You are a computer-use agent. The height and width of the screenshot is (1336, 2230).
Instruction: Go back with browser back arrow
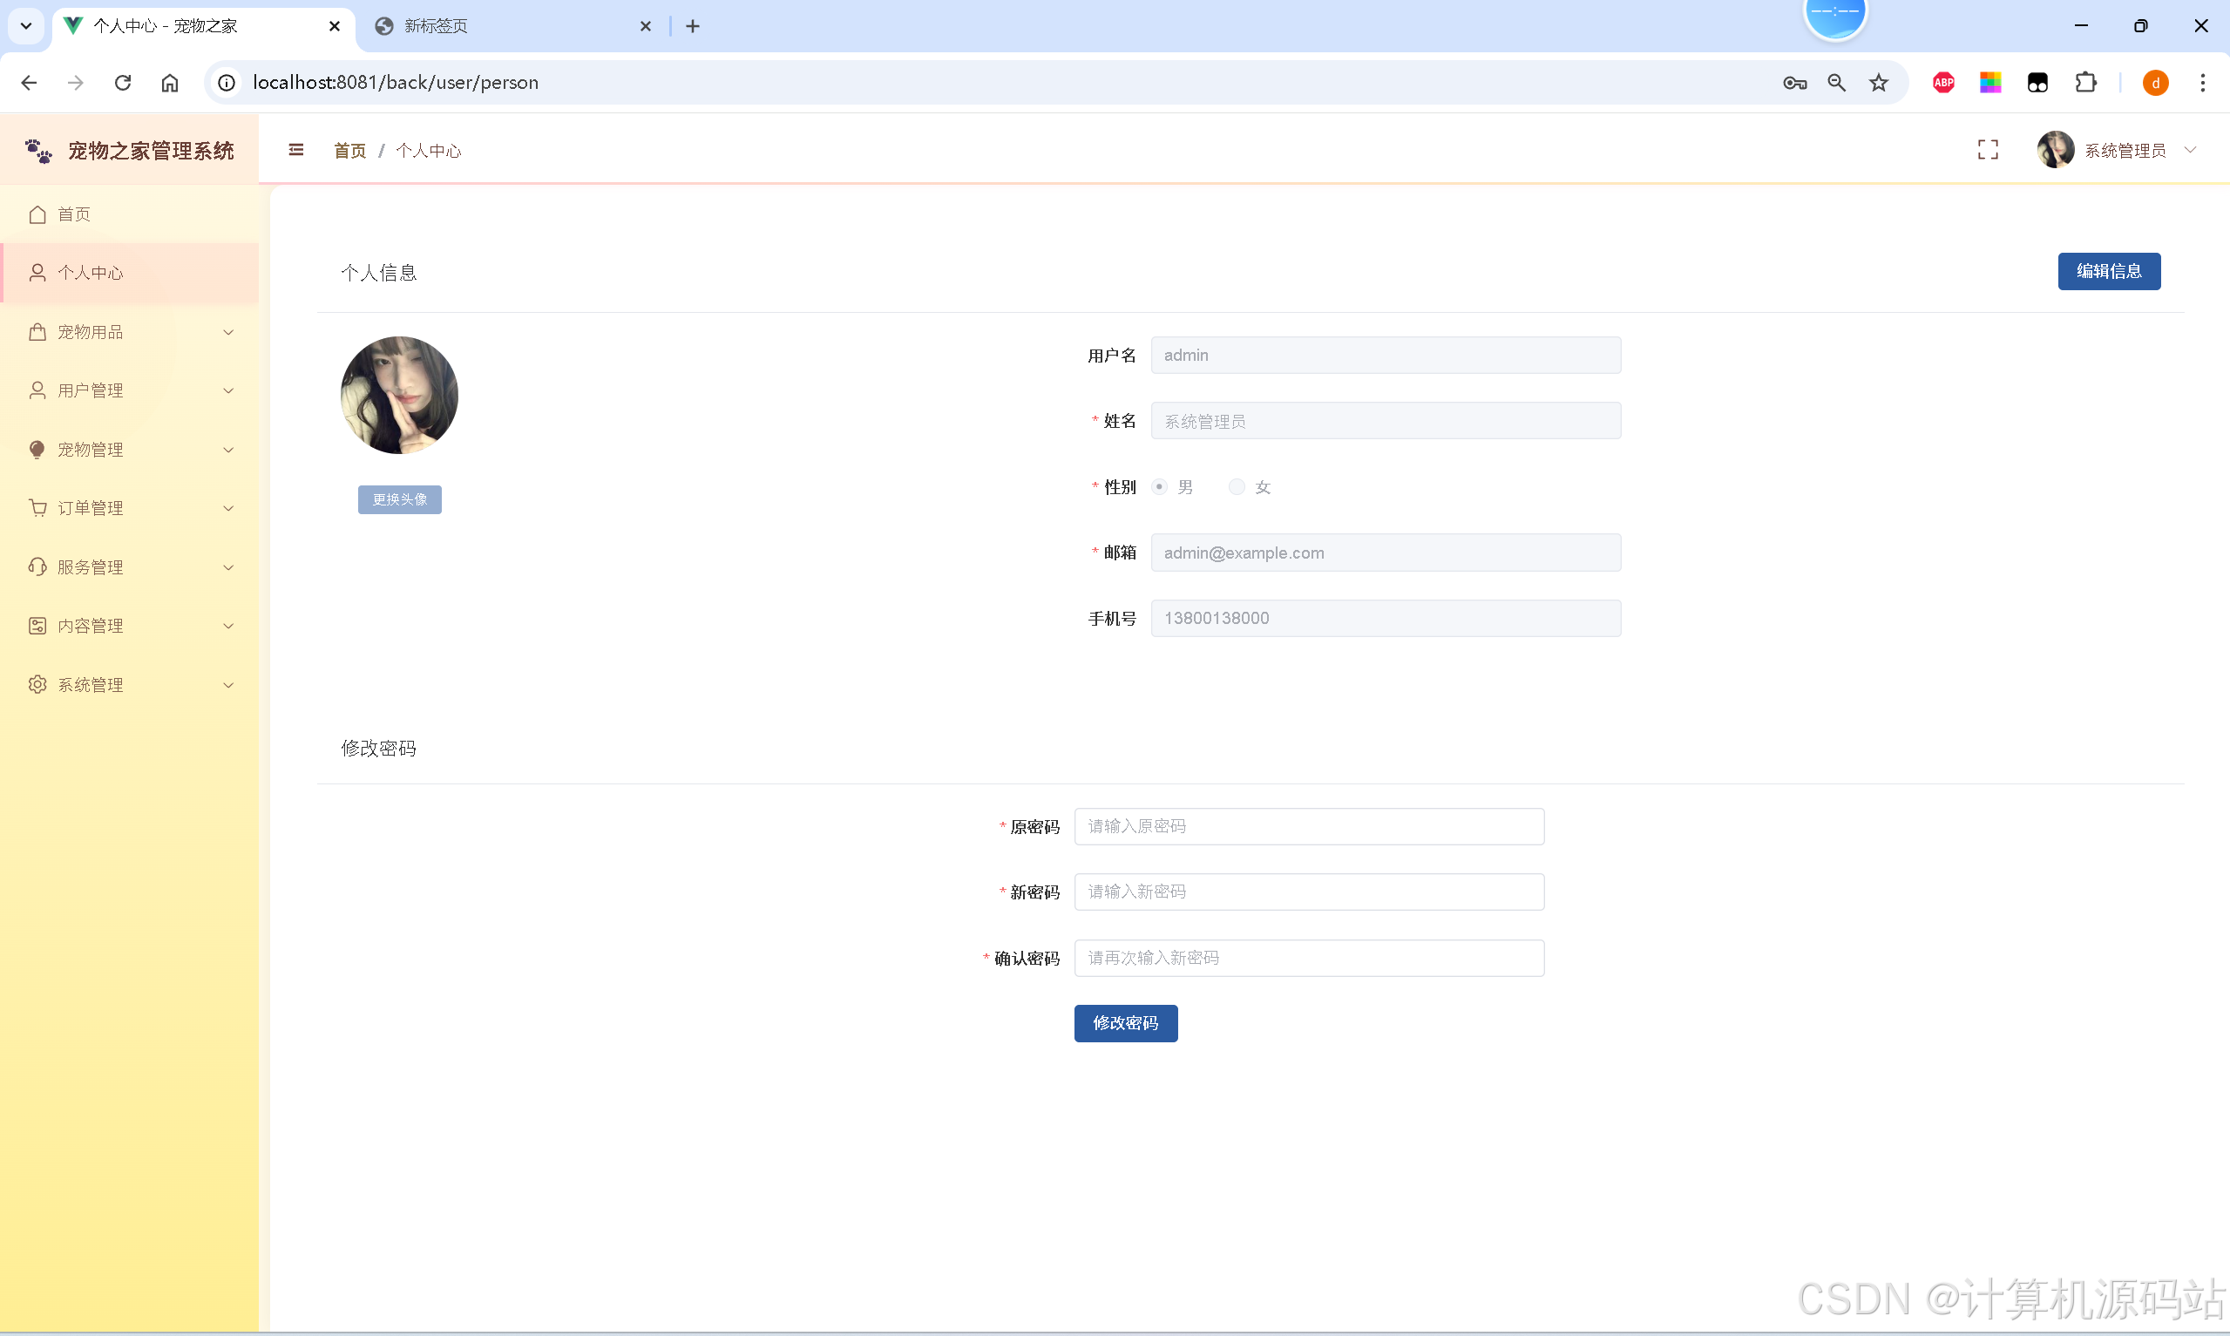point(29,83)
